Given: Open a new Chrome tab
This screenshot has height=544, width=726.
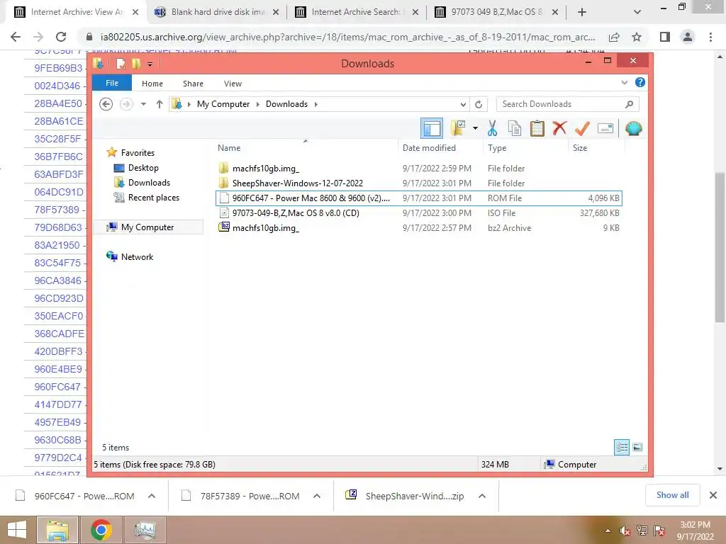Looking at the screenshot, I should [x=582, y=13].
